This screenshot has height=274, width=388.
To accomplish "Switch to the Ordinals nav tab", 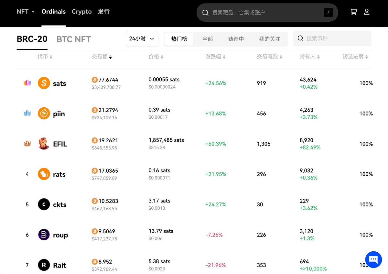I will pyautogui.click(x=54, y=12).
